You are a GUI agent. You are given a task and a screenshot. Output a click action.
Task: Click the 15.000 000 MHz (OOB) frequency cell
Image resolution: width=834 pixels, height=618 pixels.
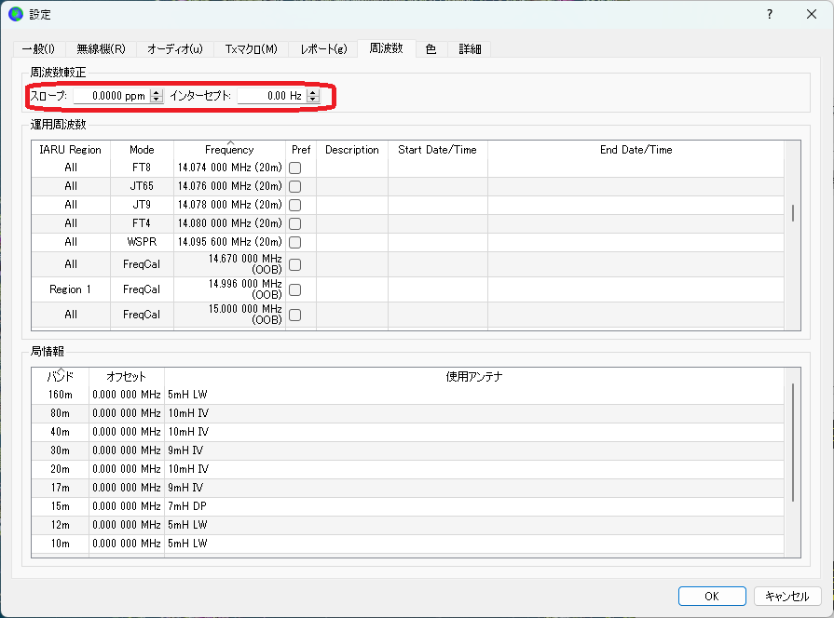(x=230, y=315)
